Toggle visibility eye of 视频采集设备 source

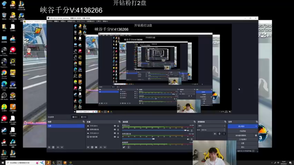(115, 129)
